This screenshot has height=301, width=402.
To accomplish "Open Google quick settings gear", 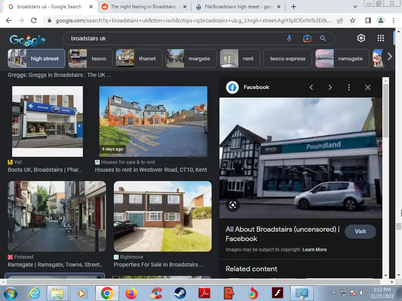I will click(361, 38).
